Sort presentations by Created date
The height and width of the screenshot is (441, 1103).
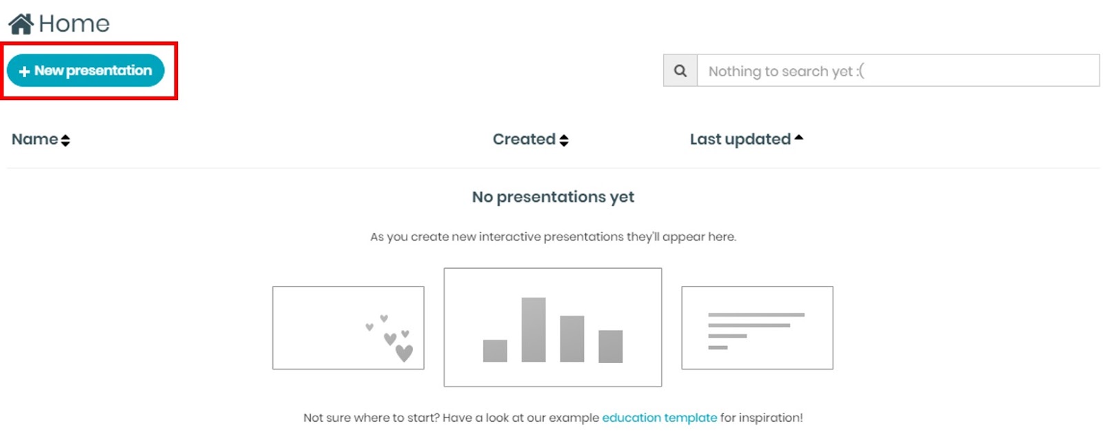524,139
